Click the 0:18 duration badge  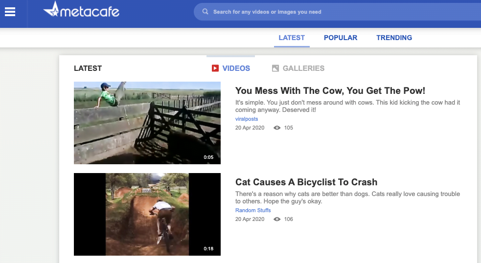click(x=208, y=249)
